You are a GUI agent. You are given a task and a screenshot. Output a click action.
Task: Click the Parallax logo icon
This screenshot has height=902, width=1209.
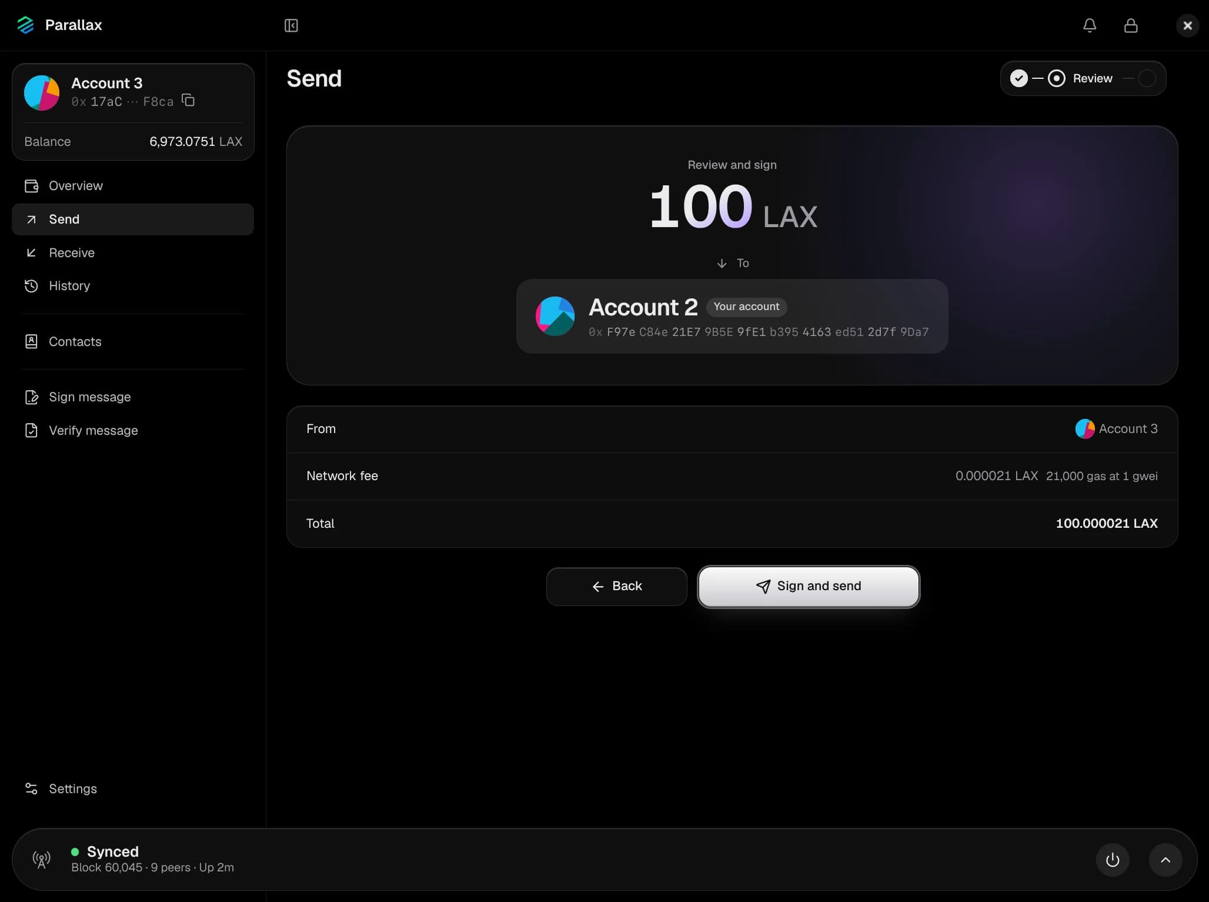25,25
